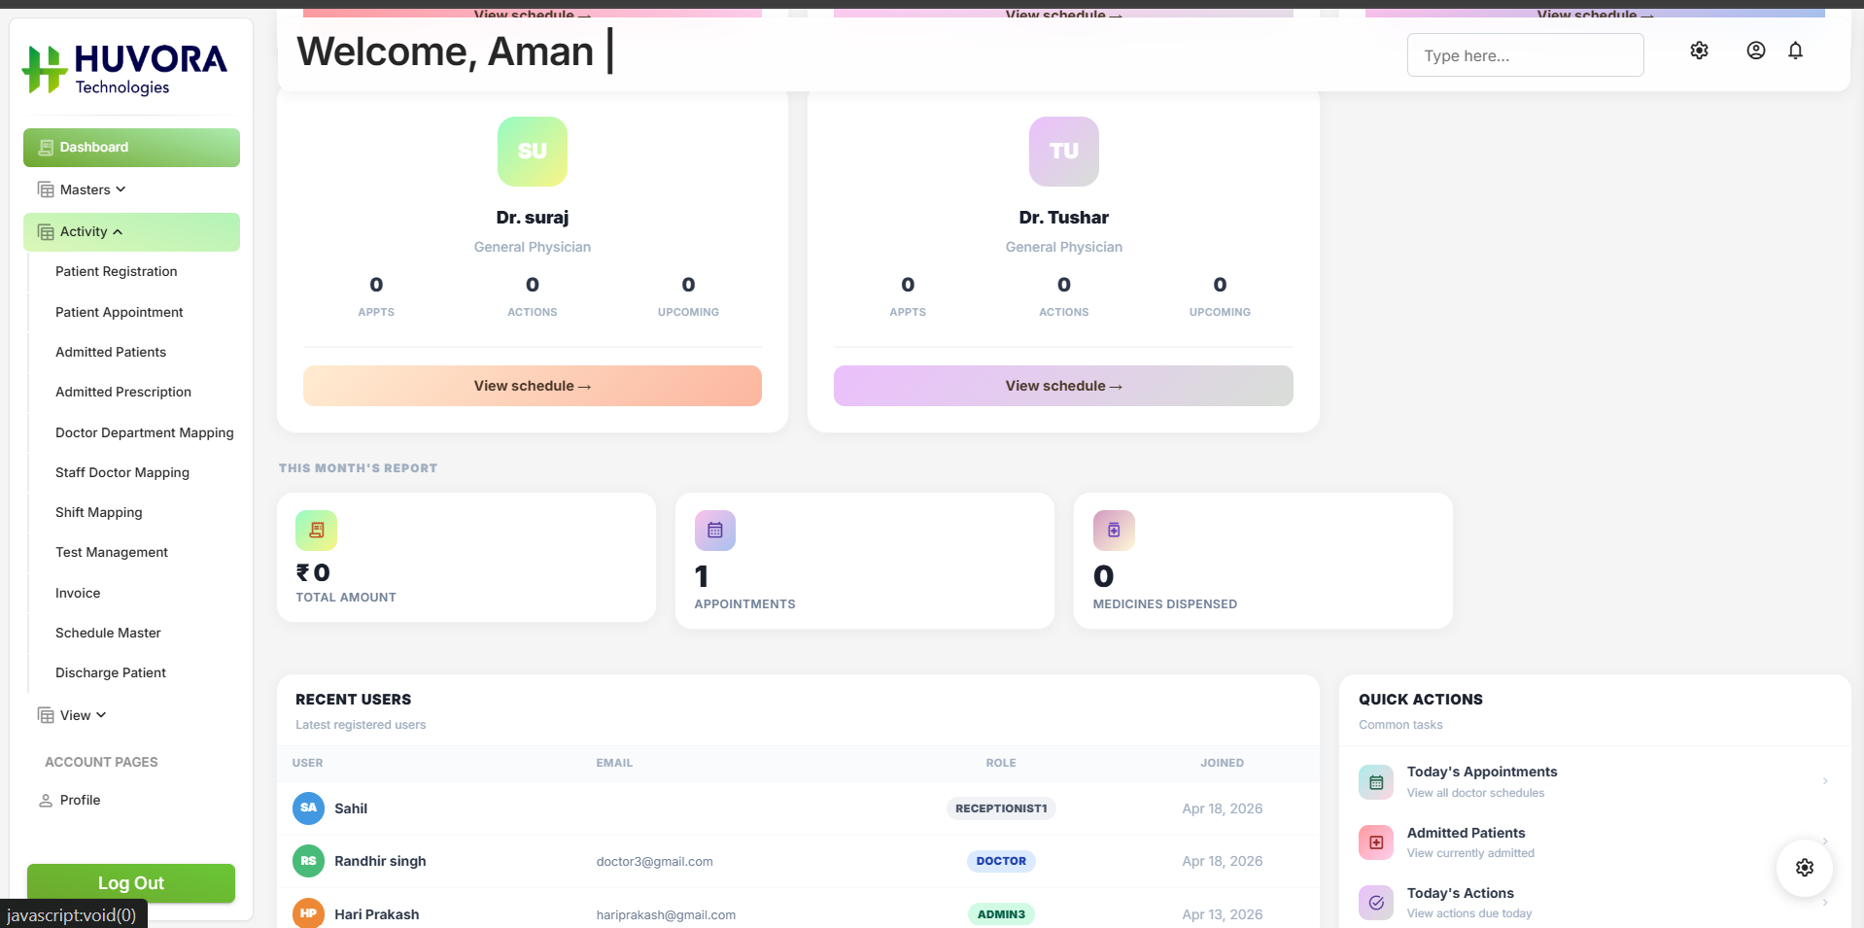Click the user name Sahil

[351, 808]
